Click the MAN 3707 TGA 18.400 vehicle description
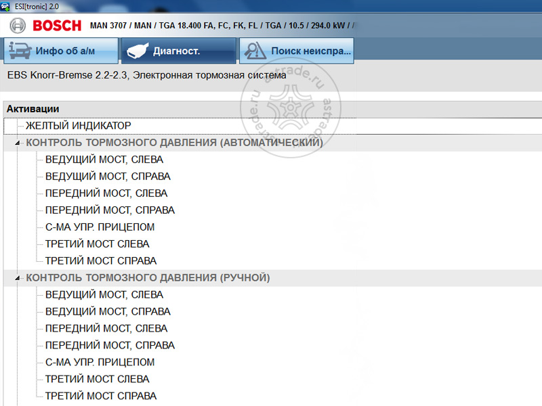Image resolution: width=542 pixels, height=406 pixels. pyautogui.click(x=222, y=26)
